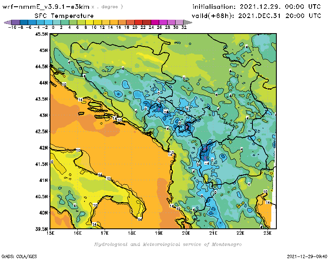
Task: Click the 44N latitude label
Action: 43,83
